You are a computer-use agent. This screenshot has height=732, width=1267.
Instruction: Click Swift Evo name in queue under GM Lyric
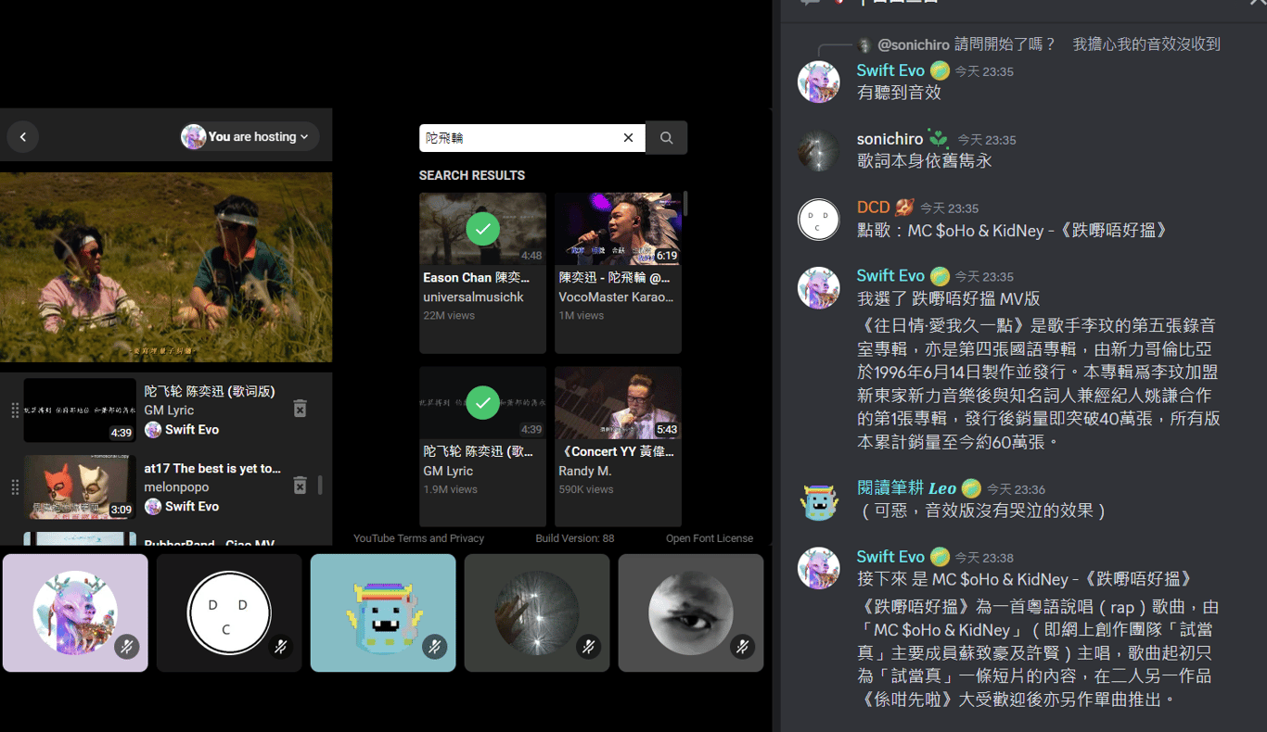(x=192, y=430)
